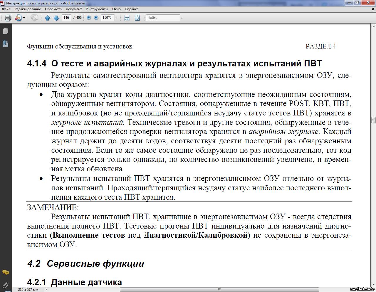Image resolution: width=376 pixels, height=292 pixels.
Task: Open the Найти search options dropdown arrow
Action: point(182,18)
